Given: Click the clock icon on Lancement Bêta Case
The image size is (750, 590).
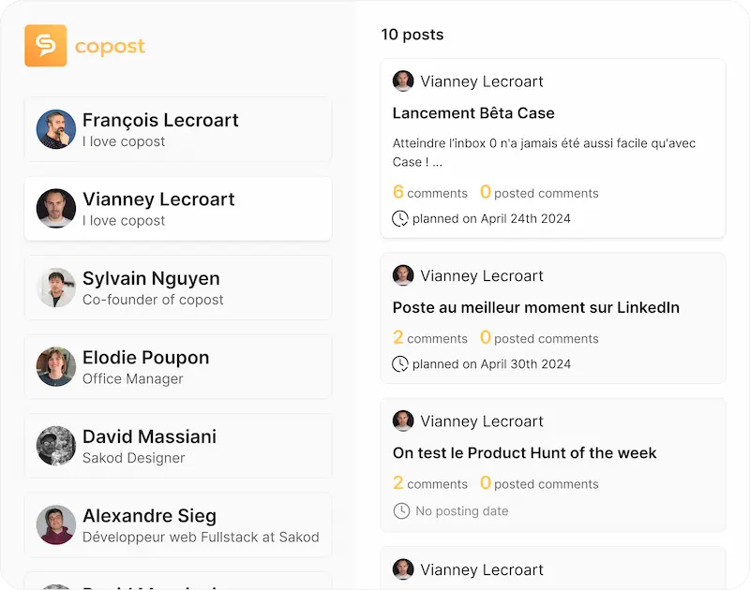Looking at the screenshot, I should point(401,218).
